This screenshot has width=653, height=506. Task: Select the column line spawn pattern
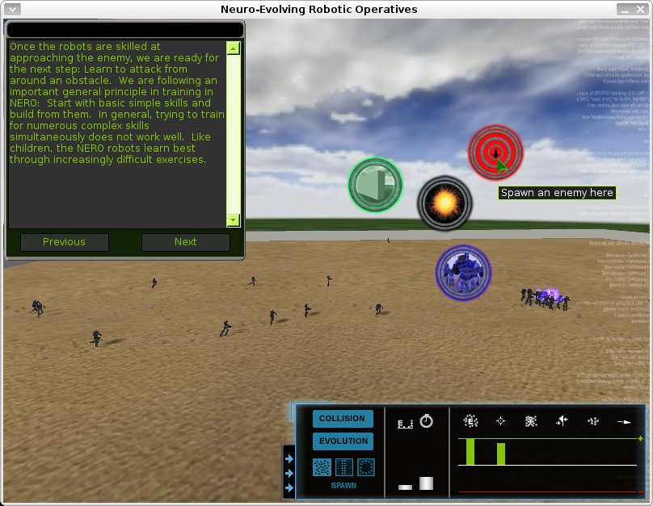coord(344,467)
